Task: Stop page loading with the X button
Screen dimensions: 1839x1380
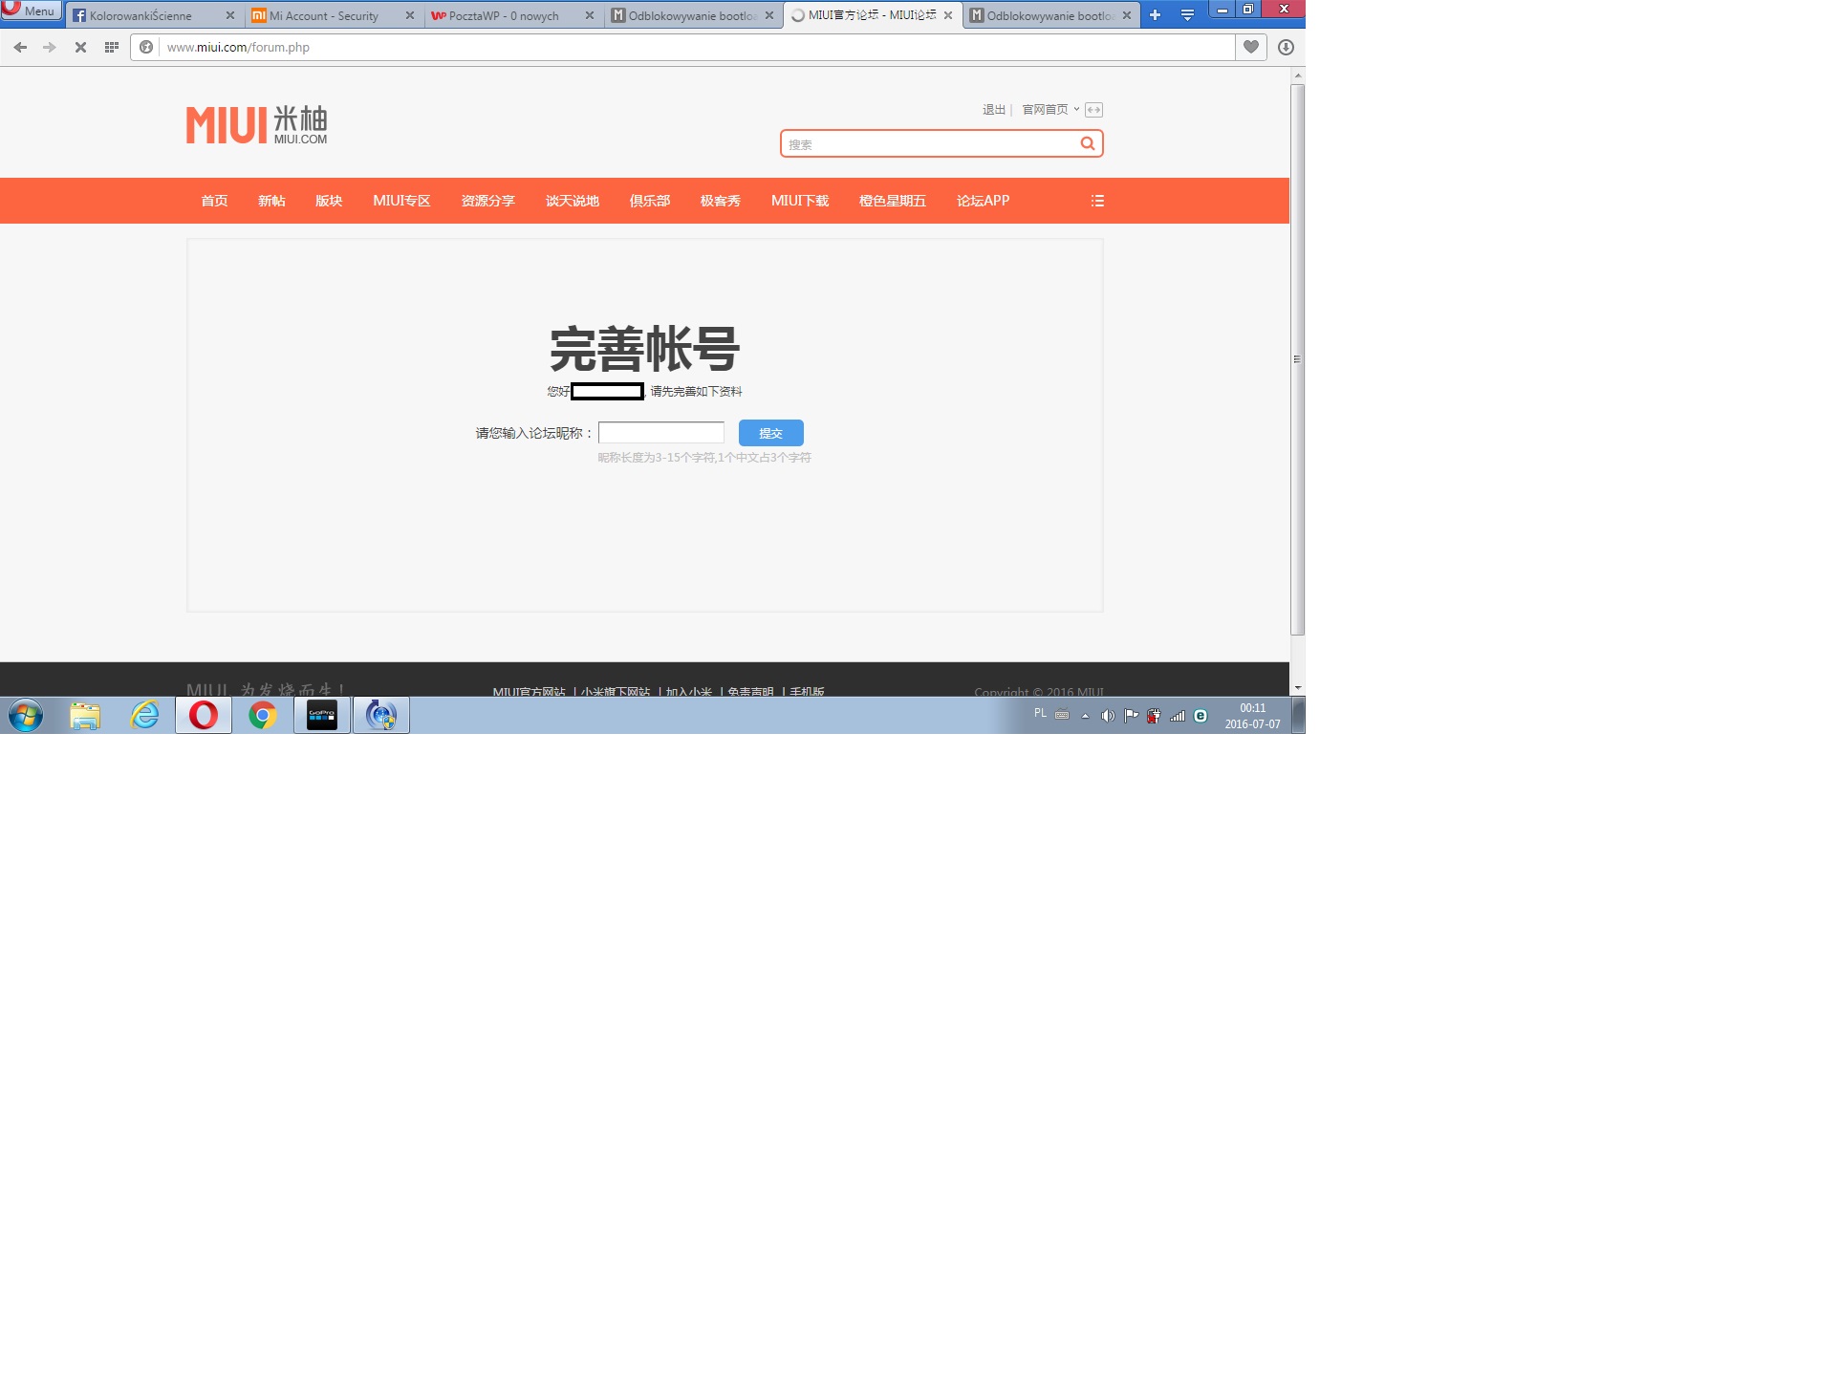Action: 80,47
